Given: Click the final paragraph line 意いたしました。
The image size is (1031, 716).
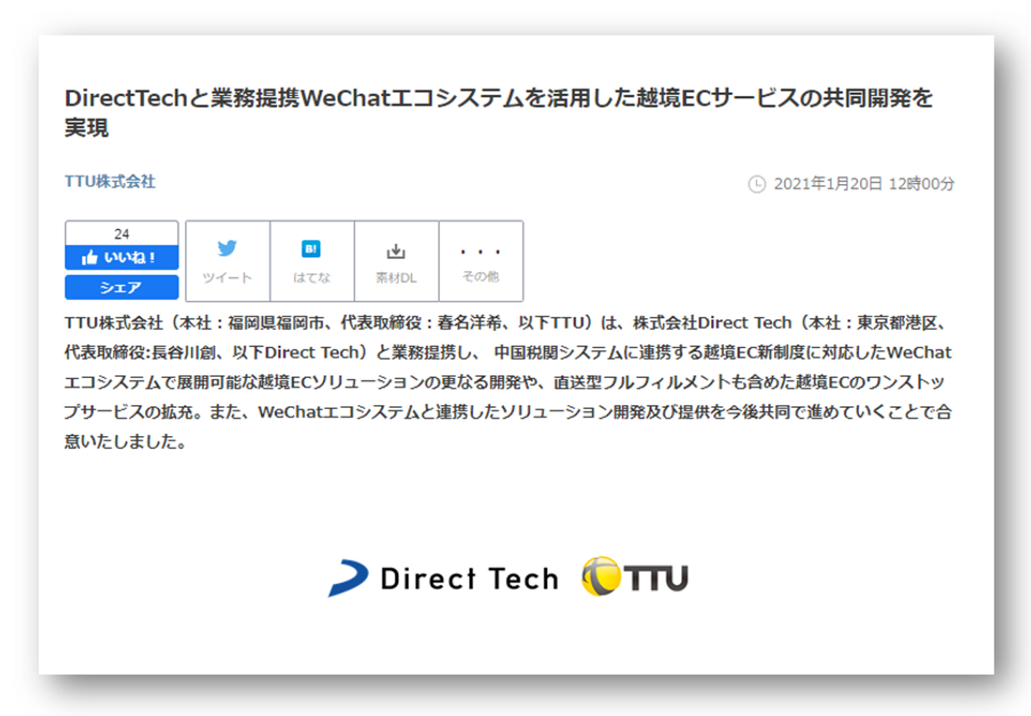Looking at the screenshot, I should pos(126,442).
